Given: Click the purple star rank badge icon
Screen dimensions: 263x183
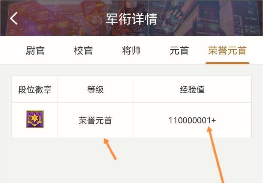Looking at the screenshot, I should click(x=35, y=119).
